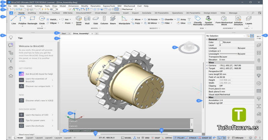The image size is (268, 140).
Task: Toggle POLAR tracking in status bar
Action: [x=179, y=138]
